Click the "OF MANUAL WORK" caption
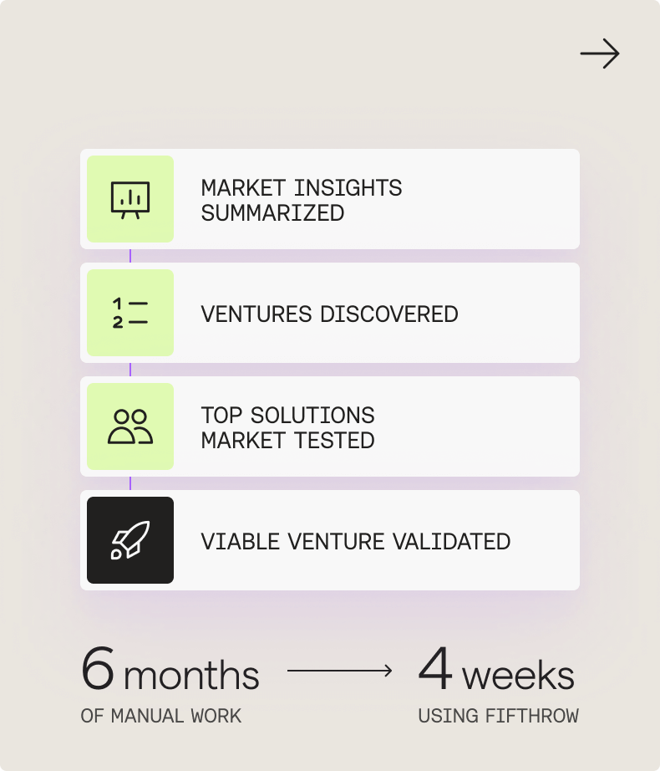Image resolution: width=660 pixels, height=771 pixels. tap(161, 716)
